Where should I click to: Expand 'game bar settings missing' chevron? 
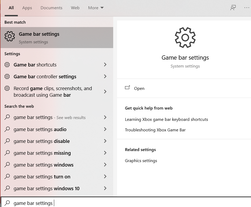(105, 153)
